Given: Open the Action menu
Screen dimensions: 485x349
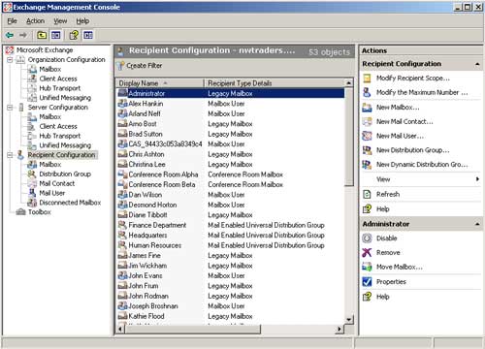Looking at the screenshot, I should pos(35,21).
